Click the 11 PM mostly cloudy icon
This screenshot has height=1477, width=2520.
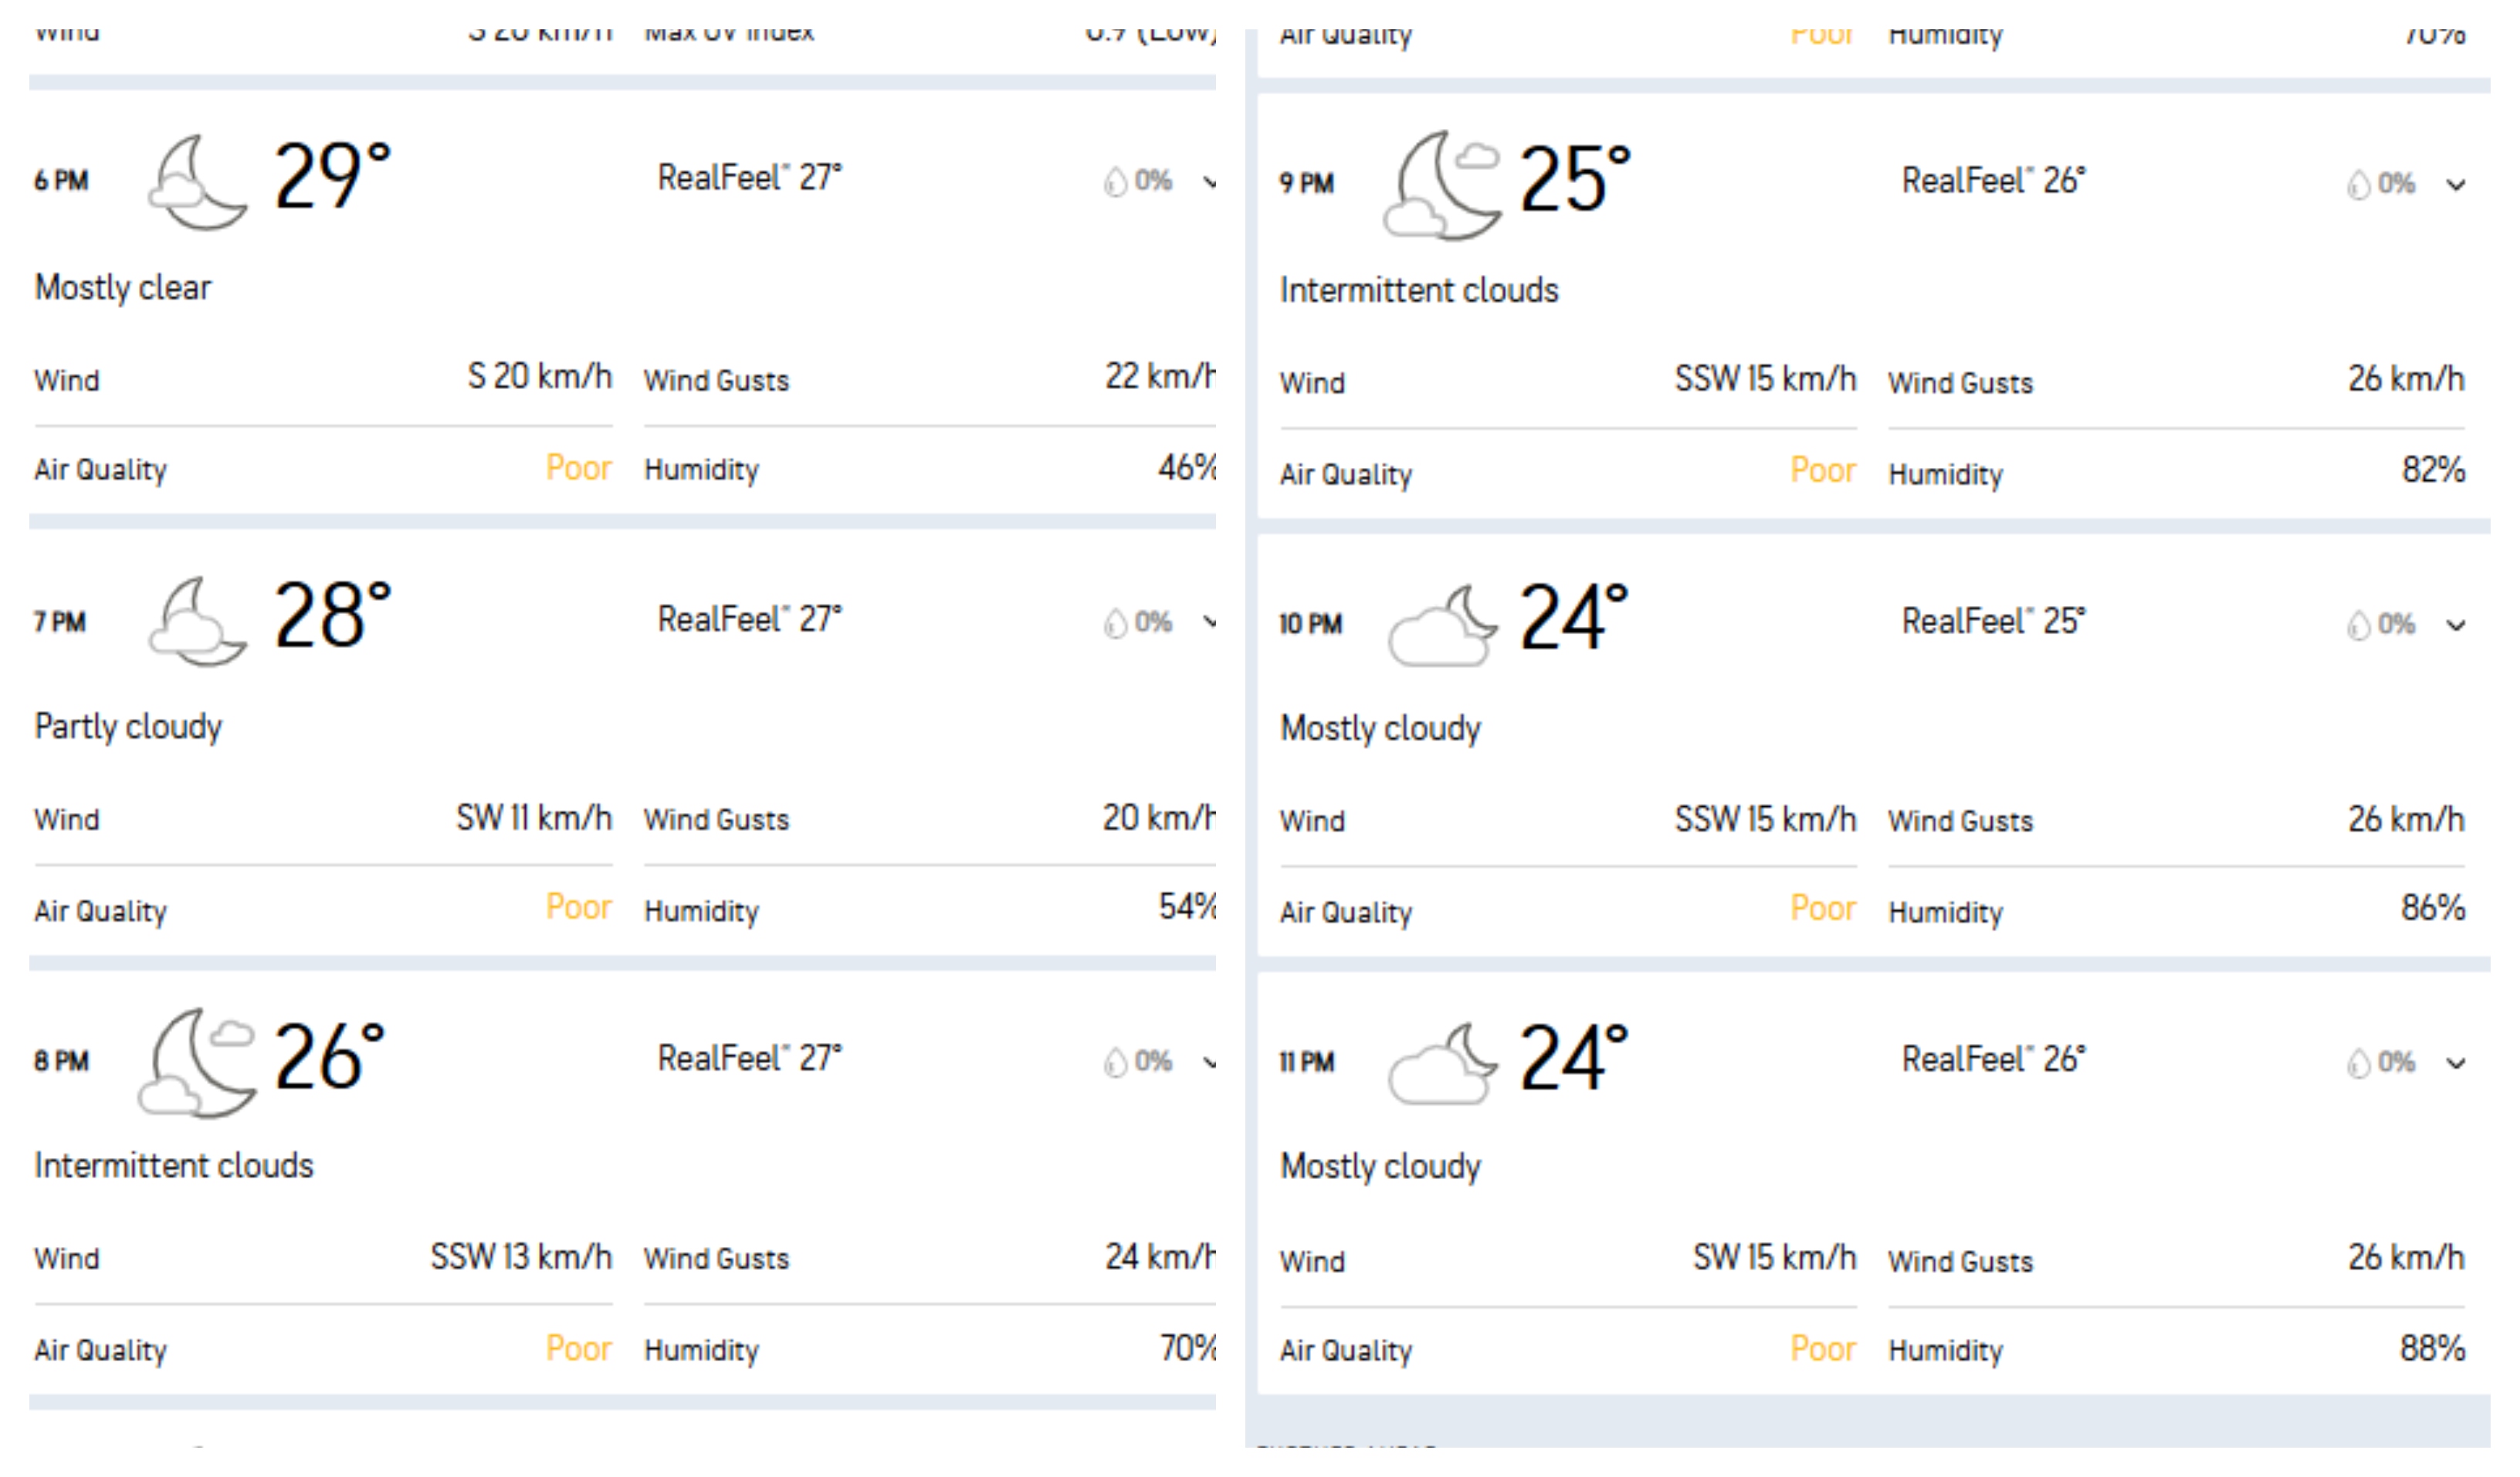coord(1441,1063)
